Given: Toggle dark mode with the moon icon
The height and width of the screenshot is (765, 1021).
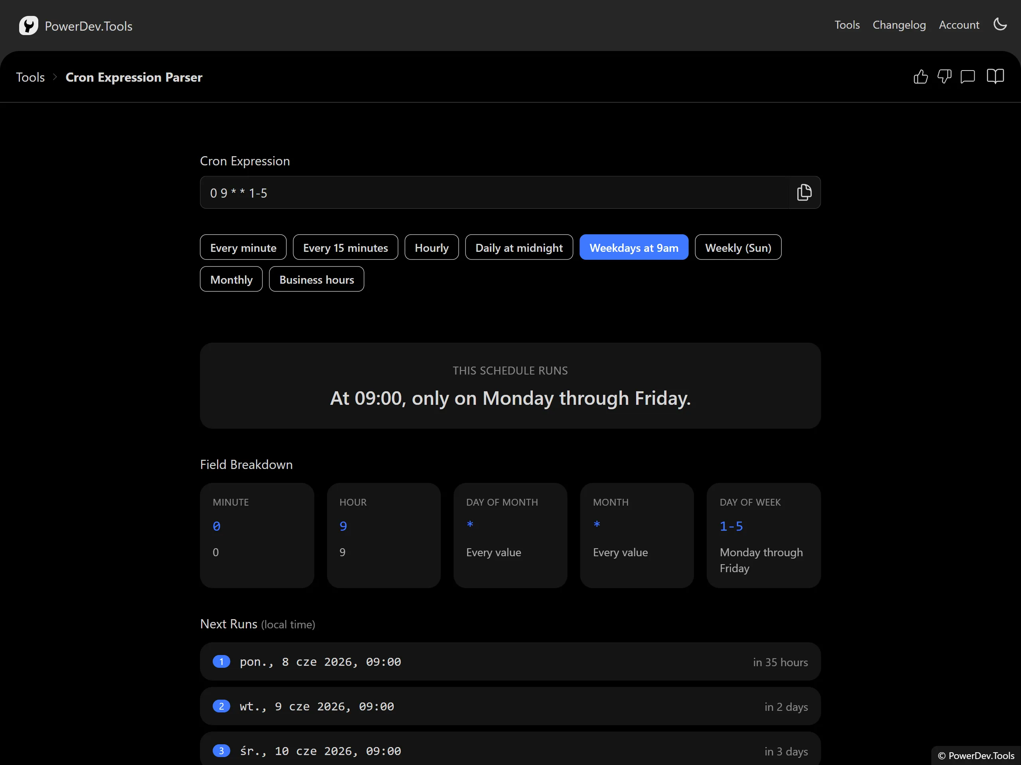Looking at the screenshot, I should coord(1000,24).
